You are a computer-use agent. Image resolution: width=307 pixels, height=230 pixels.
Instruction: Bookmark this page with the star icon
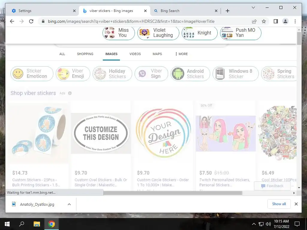(x=264, y=21)
